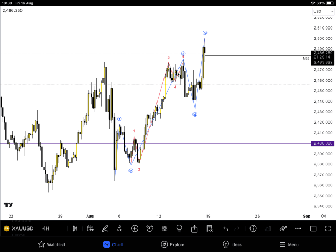Switch to the Ideas tab
The height and width of the screenshot is (252, 336).
tap(232, 244)
